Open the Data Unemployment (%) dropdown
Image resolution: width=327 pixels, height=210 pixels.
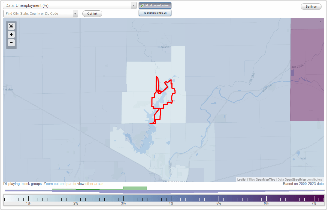[x=67, y=5]
